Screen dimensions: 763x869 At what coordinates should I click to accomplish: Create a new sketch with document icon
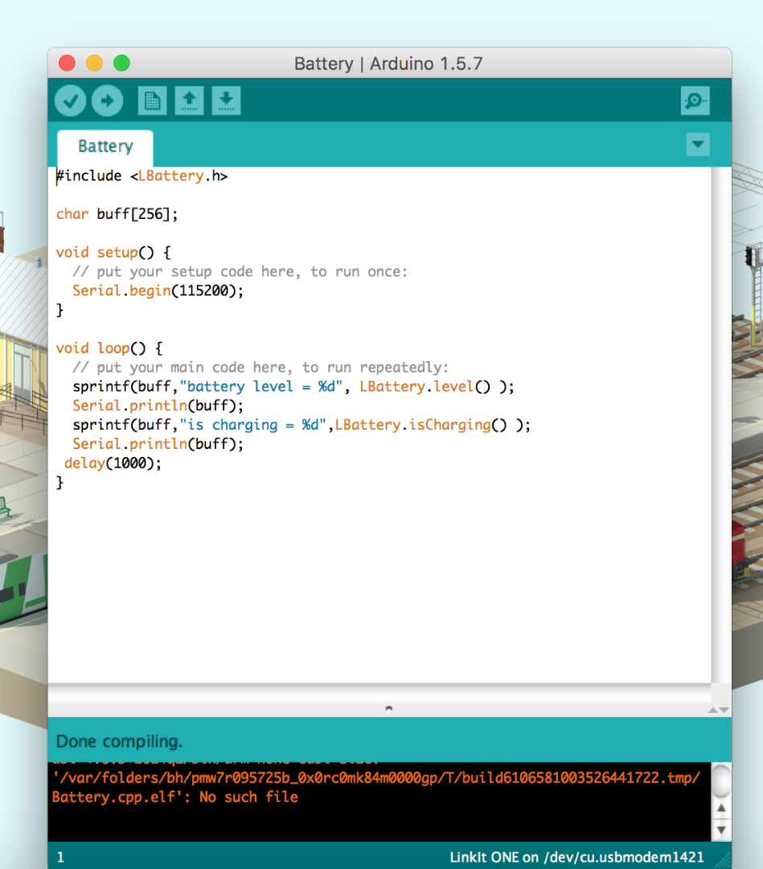[x=152, y=101]
